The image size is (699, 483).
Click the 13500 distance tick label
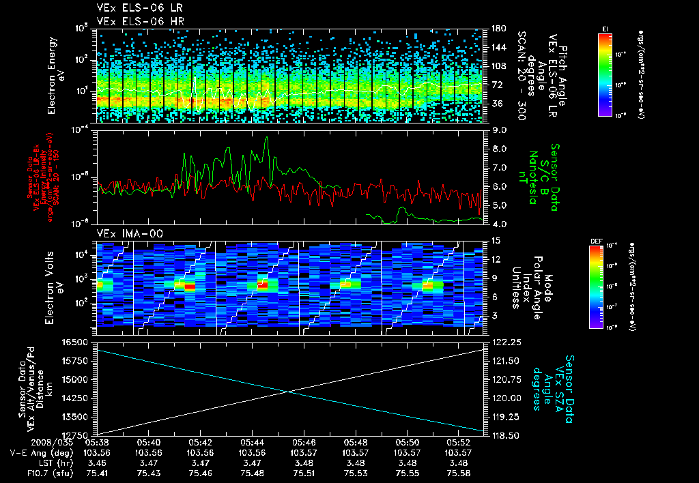74,417
